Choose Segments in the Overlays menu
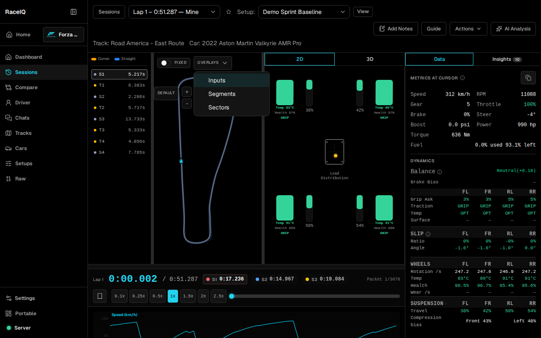541x338 pixels. [x=232, y=94]
